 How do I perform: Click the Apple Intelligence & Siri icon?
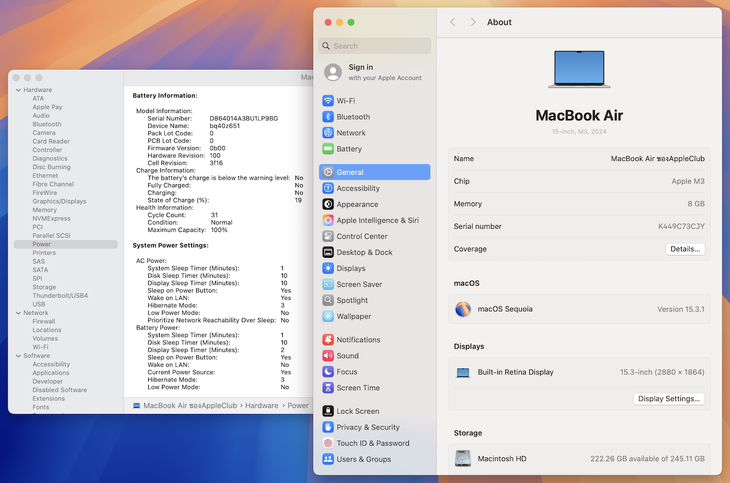pyautogui.click(x=328, y=220)
